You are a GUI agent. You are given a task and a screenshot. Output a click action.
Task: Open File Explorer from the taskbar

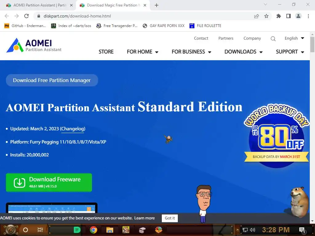(110, 230)
